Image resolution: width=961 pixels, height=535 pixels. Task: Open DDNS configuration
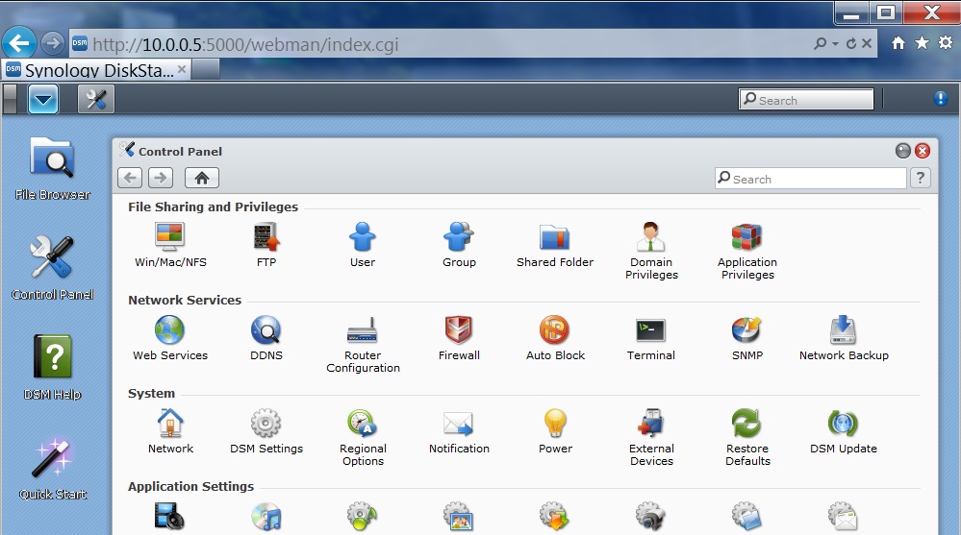click(266, 337)
